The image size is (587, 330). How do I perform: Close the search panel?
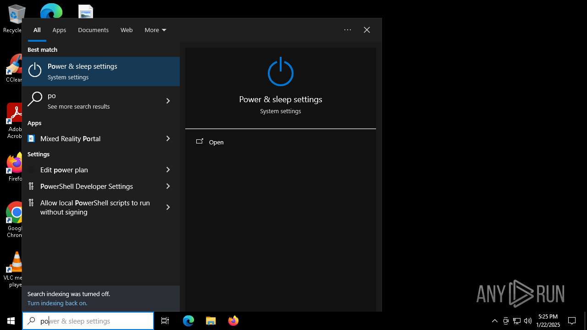[x=367, y=30]
